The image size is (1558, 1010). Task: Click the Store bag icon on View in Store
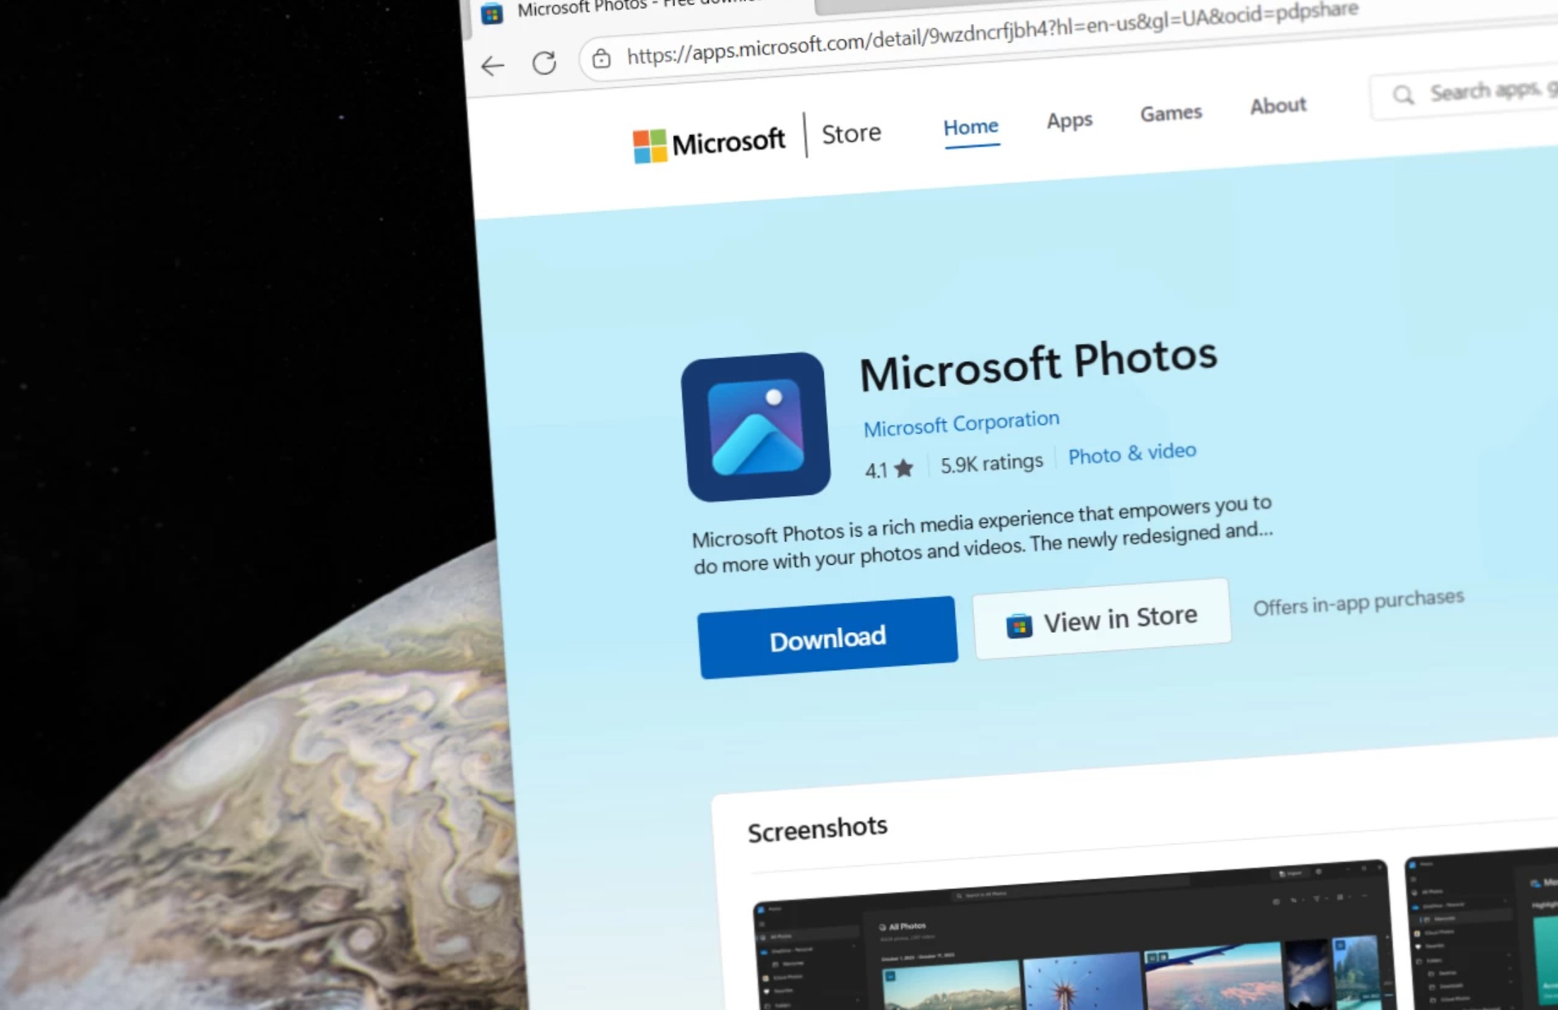1019,626
